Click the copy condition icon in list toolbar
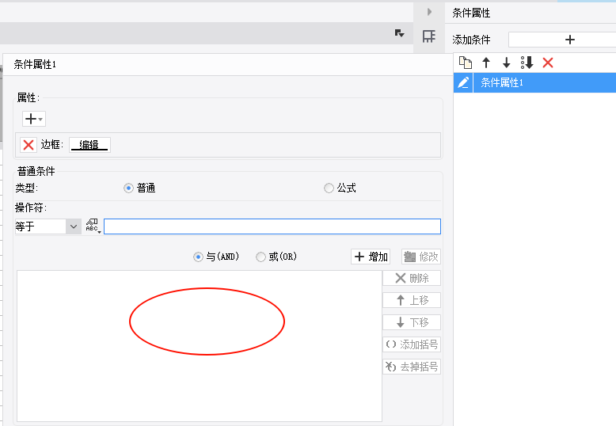 coord(466,63)
